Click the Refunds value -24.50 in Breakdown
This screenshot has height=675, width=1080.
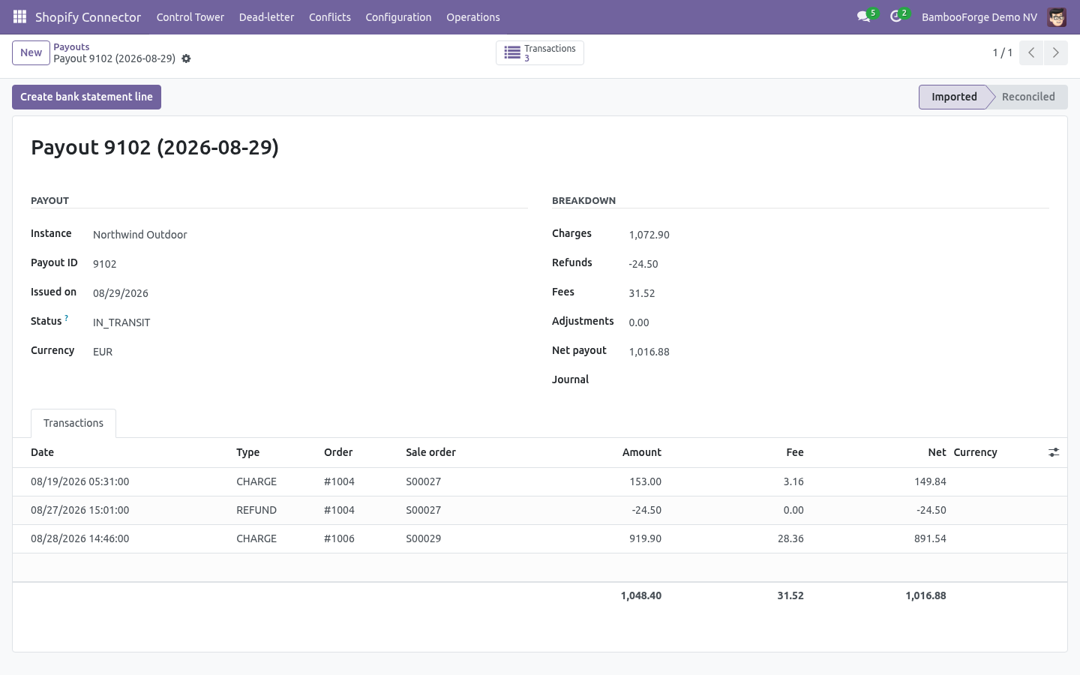click(x=643, y=264)
